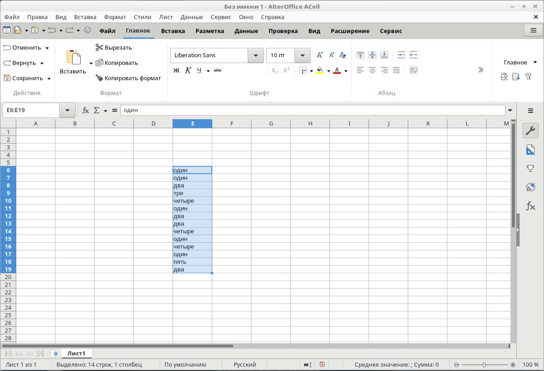Increase font size with enlarge-A icon
Image resolution: width=544 pixels, height=371 pixels.
point(319,55)
